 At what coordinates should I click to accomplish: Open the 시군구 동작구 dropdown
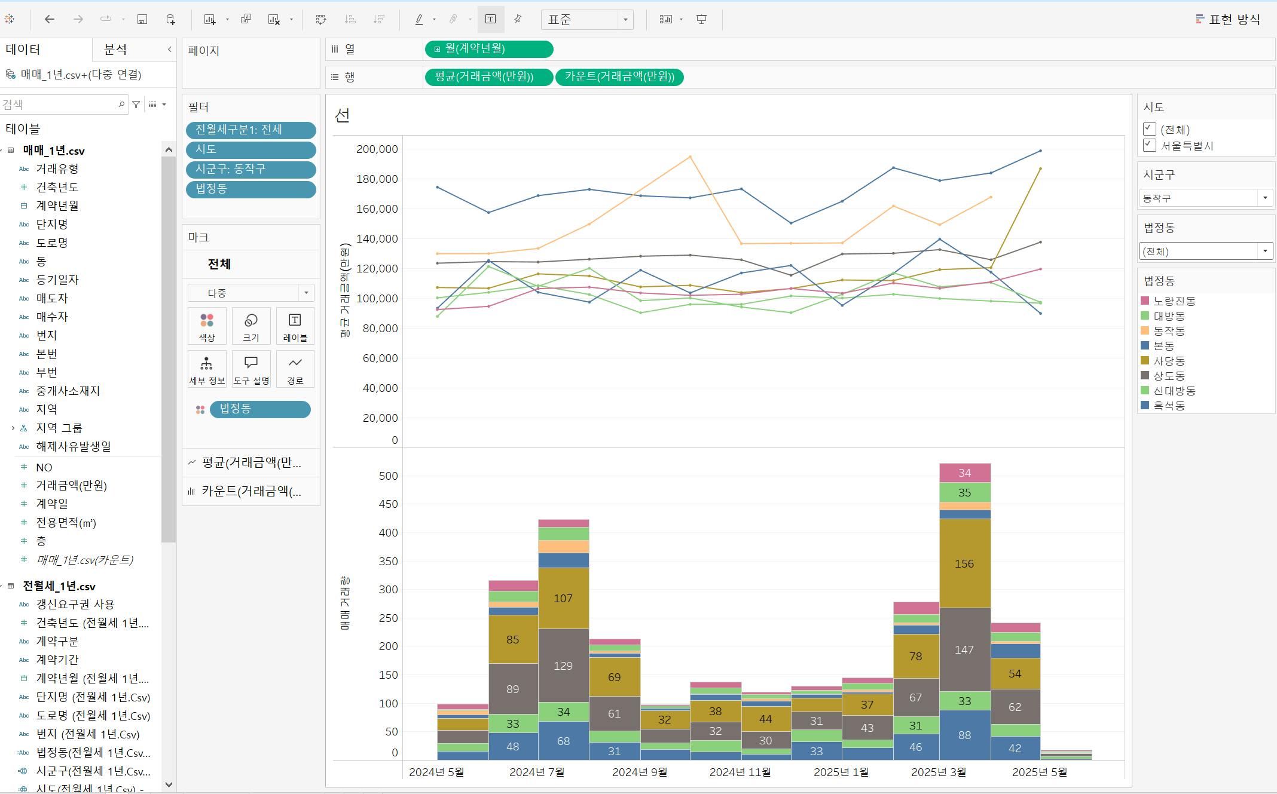(1264, 198)
